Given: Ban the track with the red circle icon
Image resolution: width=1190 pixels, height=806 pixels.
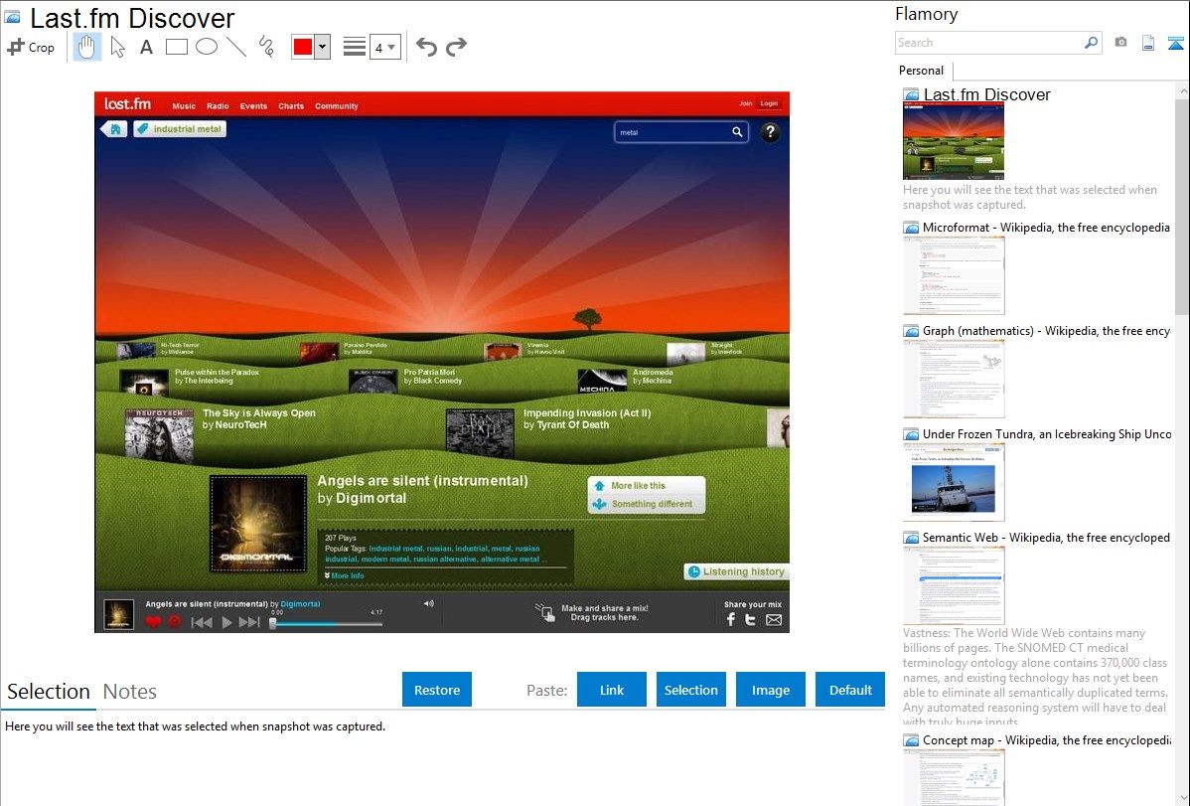Looking at the screenshot, I should point(175,622).
